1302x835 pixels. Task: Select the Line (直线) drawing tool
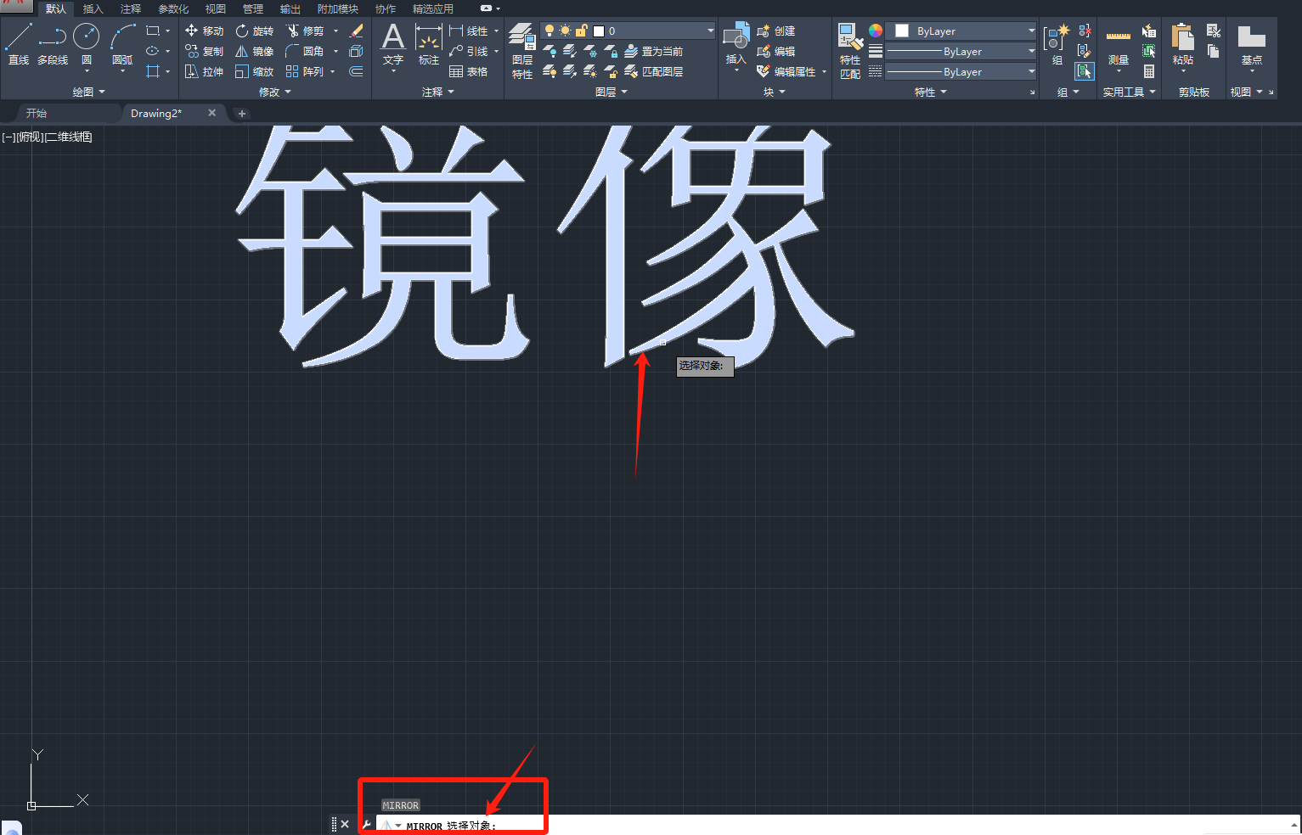(x=18, y=44)
